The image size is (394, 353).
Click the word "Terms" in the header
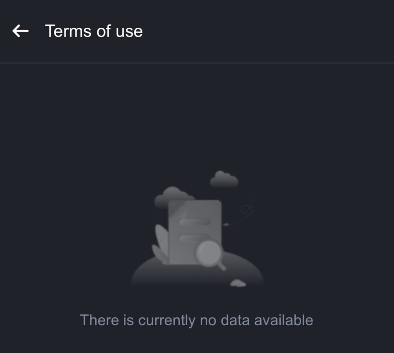point(68,31)
